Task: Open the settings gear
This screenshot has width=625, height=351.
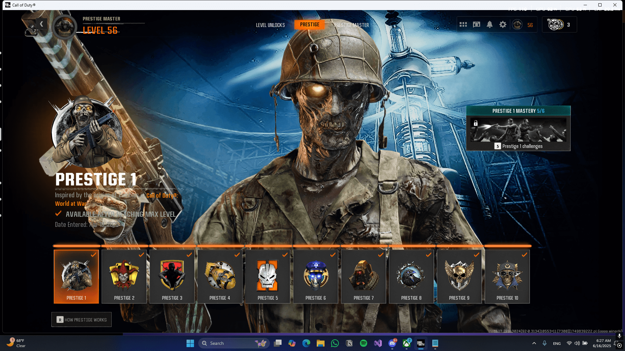Action: pos(503,24)
